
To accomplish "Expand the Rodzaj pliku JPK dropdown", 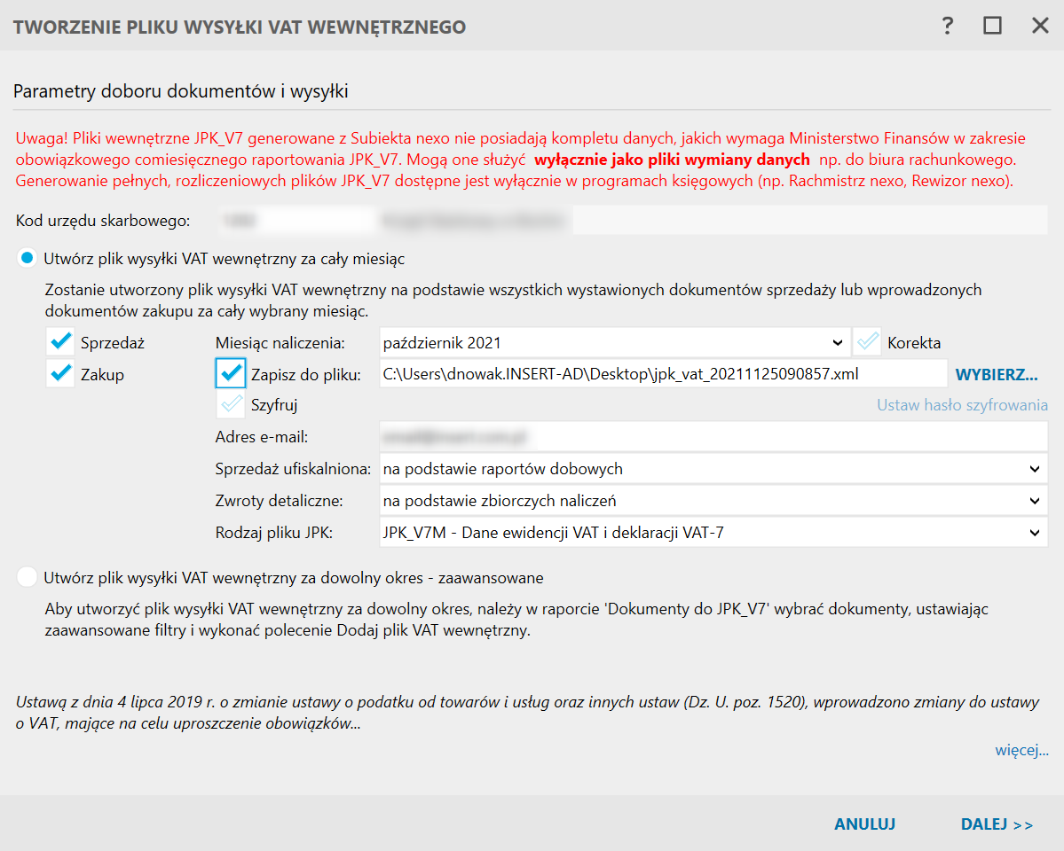I will tap(713, 533).
